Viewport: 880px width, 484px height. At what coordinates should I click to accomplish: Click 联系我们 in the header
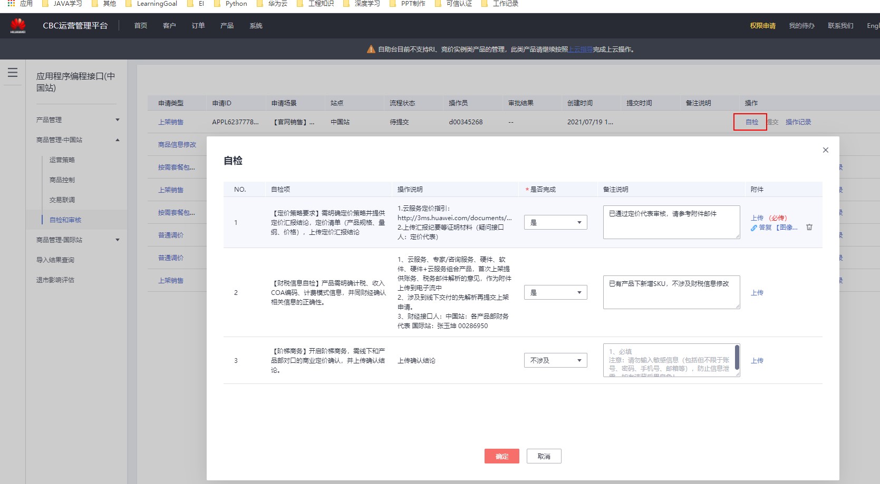pyautogui.click(x=840, y=26)
